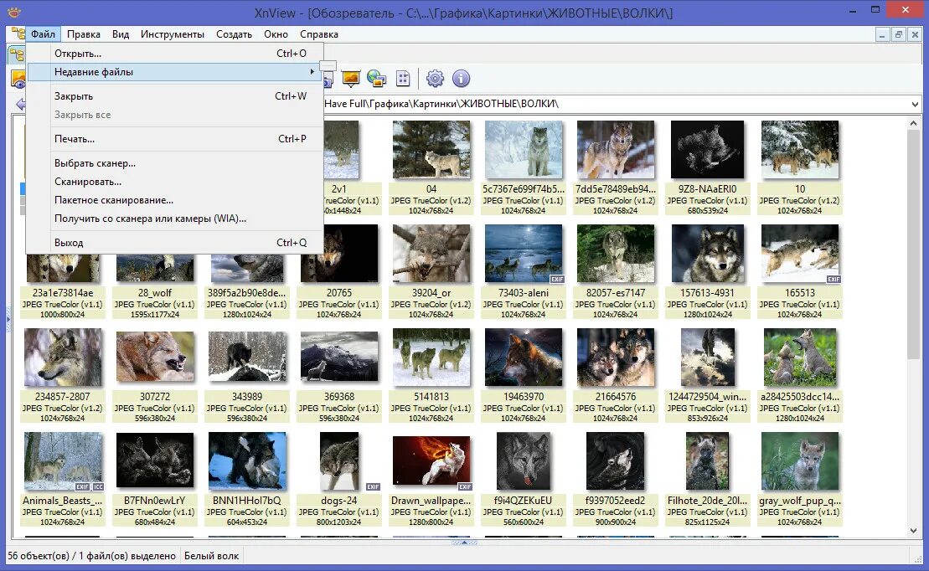Click file name label 343989

(247, 397)
